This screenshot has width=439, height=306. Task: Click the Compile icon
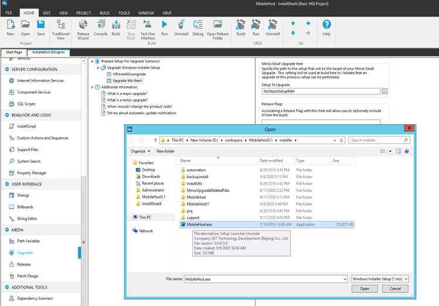coord(101,25)
